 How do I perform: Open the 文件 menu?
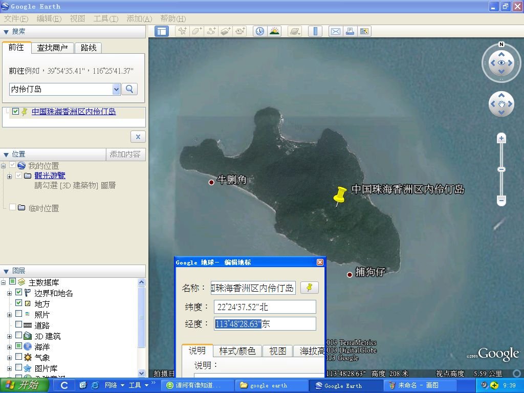[16, 19]
